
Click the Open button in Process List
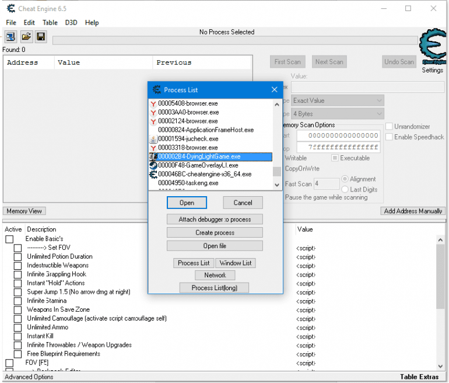point(187,203)
